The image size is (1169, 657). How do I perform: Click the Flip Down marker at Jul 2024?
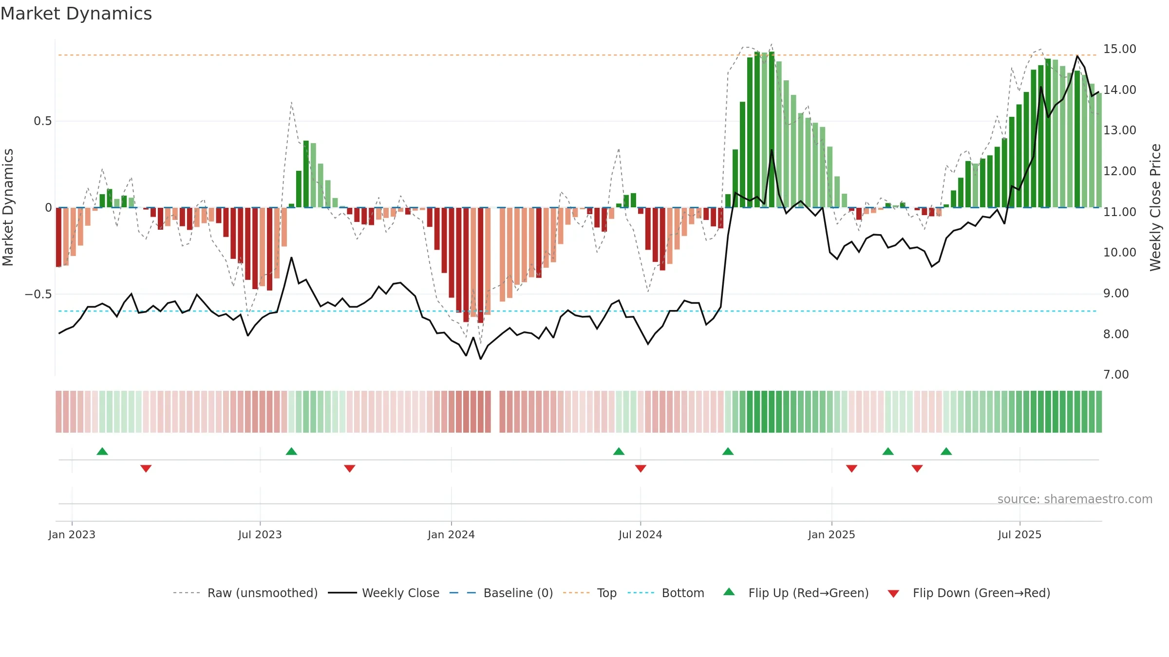[x=641, y=469]
